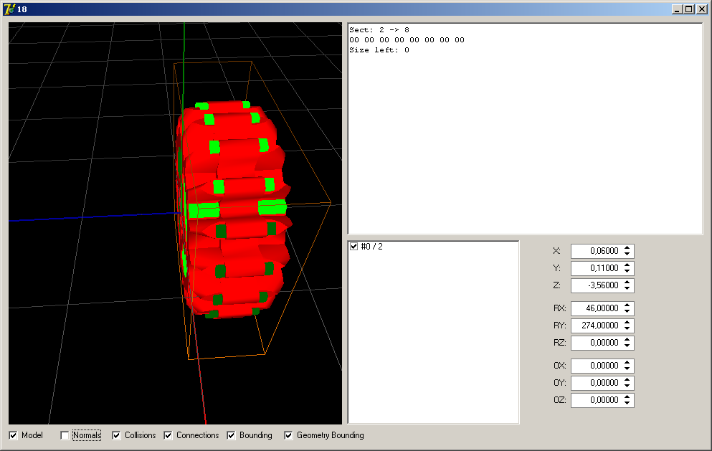Decrease the RX rotation with down arrow
Viewport: 712px width, 451px height.
627,311
